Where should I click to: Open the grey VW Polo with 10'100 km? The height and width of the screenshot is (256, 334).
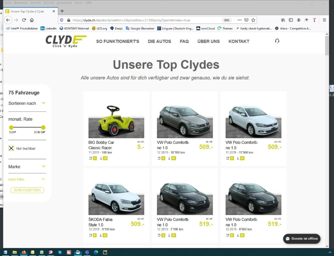click(185, 121)
